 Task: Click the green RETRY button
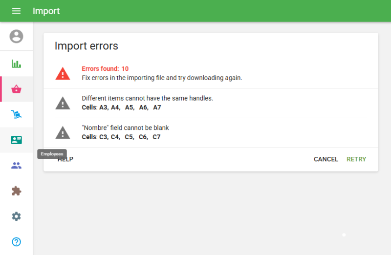coord(356,159)
